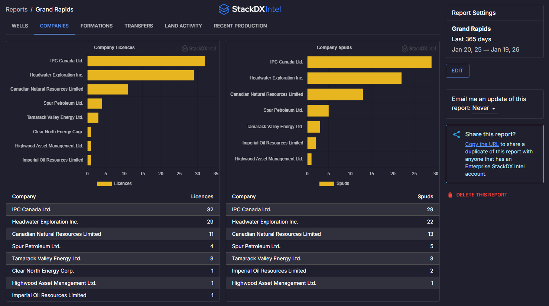
Task: Click the share icon beside Share this report
Action: 457,134
